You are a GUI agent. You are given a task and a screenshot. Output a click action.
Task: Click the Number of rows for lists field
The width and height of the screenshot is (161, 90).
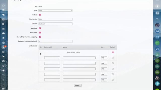click(56, 41)
